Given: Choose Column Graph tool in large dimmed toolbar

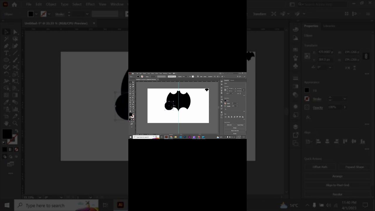Looking at the screenshot, I should (15, 109).
